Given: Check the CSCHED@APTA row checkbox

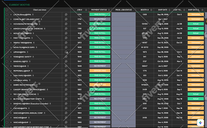Looking at the screenshot, I should (7, 108).
